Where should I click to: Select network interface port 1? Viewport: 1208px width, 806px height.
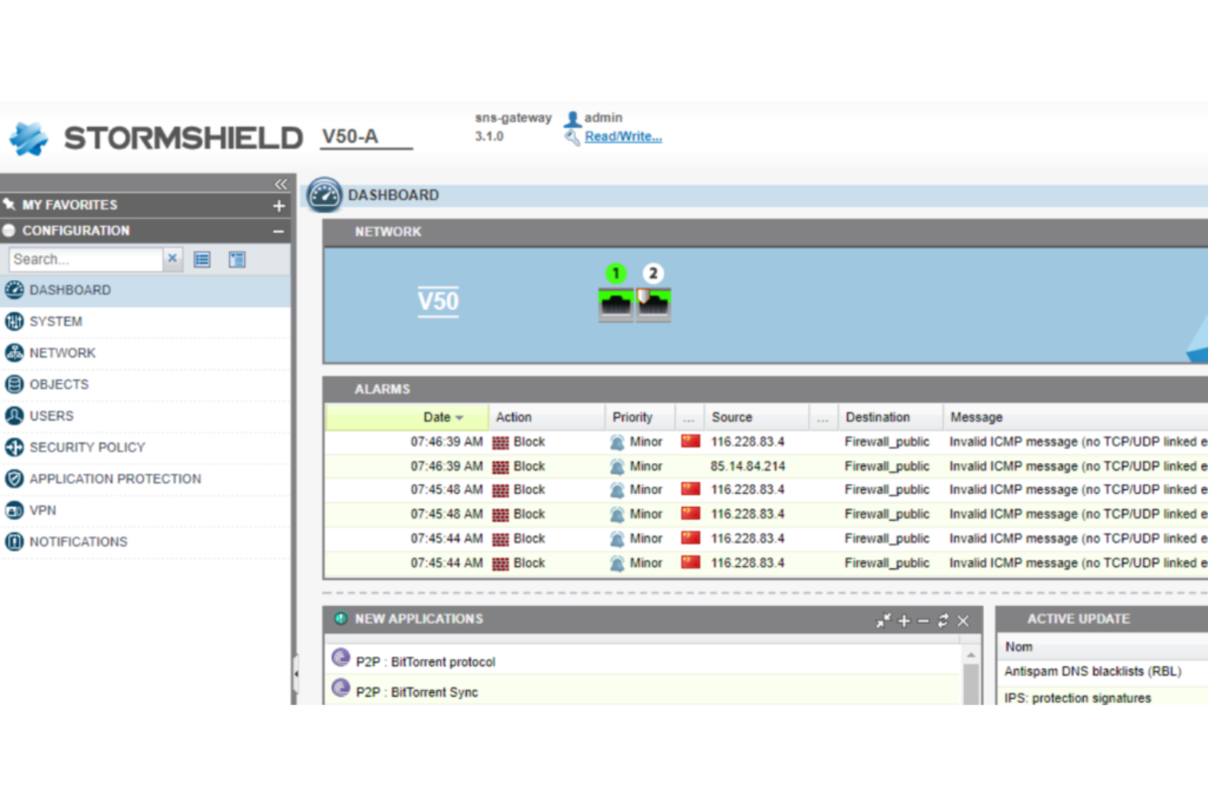[616, 304]
